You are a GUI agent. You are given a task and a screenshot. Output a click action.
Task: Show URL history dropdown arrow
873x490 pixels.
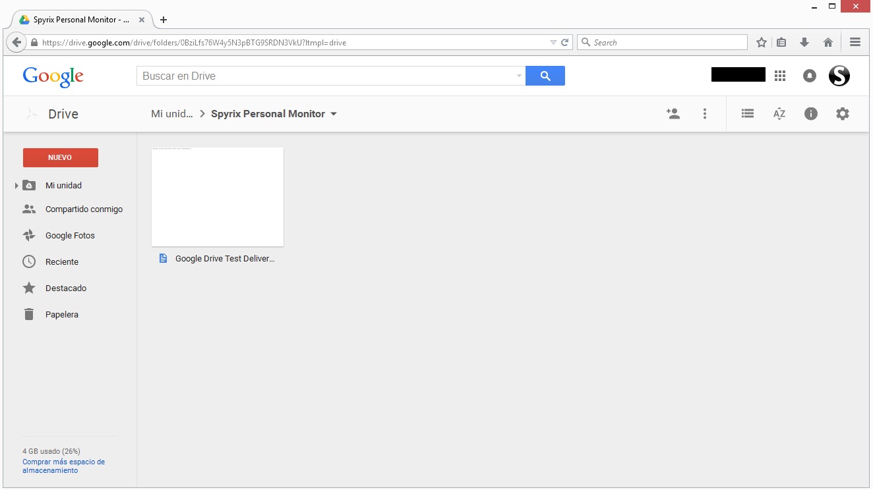click(x=553, y=42)
